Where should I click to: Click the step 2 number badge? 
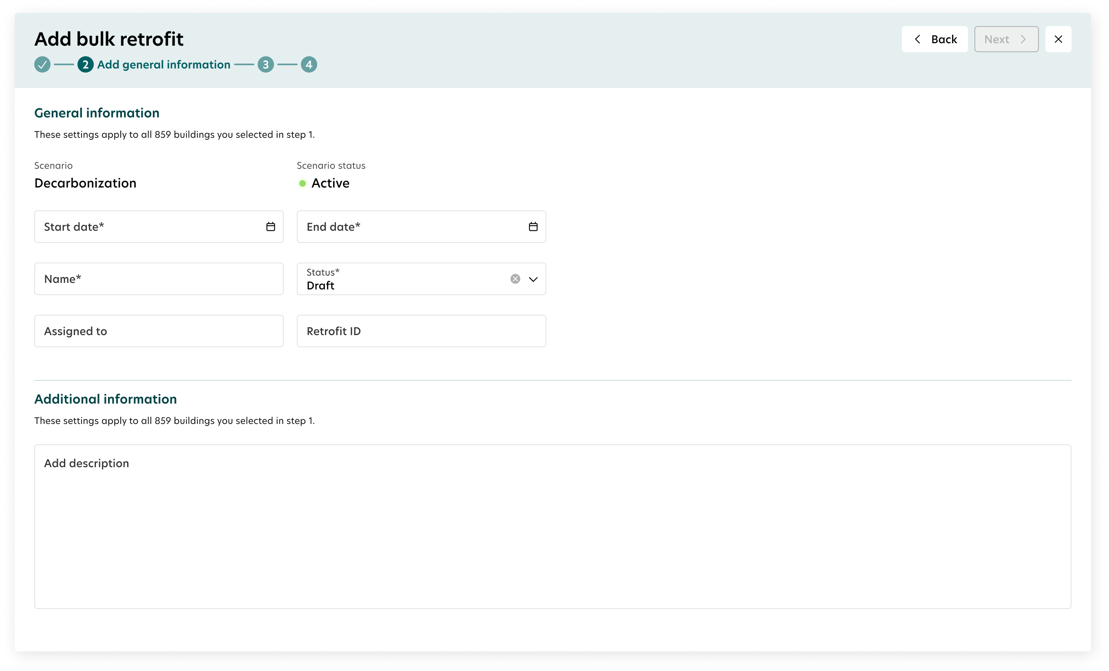tap(86, 64)
